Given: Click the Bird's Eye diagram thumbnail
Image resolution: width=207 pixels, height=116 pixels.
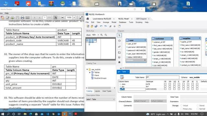Looking at the screenshot, I should tap(101, 49).
